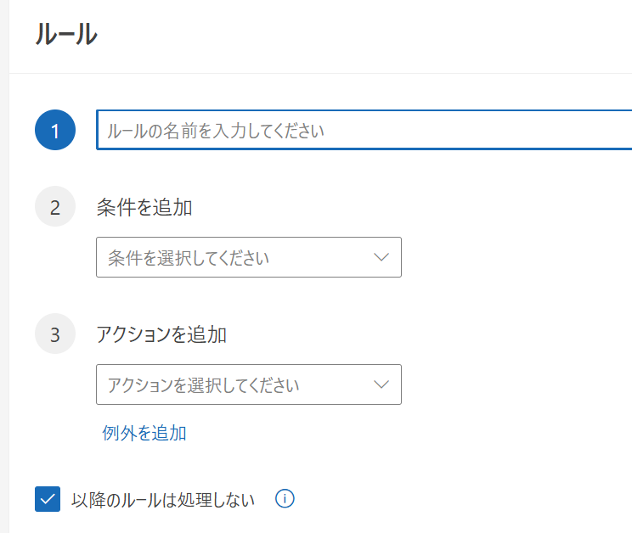Image resolution: width=632 pixels, height=533 pixels.
Task: Click the blue step 1 number badge
Action: click(x=55, y=131)
